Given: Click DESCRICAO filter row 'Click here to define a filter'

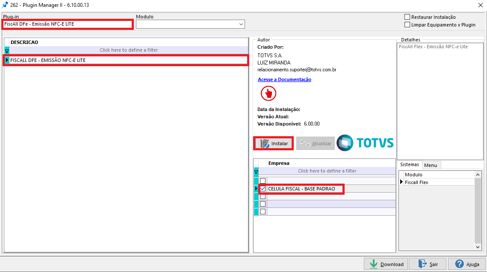Looking at the screenshot, I should (x=129, y=50).
